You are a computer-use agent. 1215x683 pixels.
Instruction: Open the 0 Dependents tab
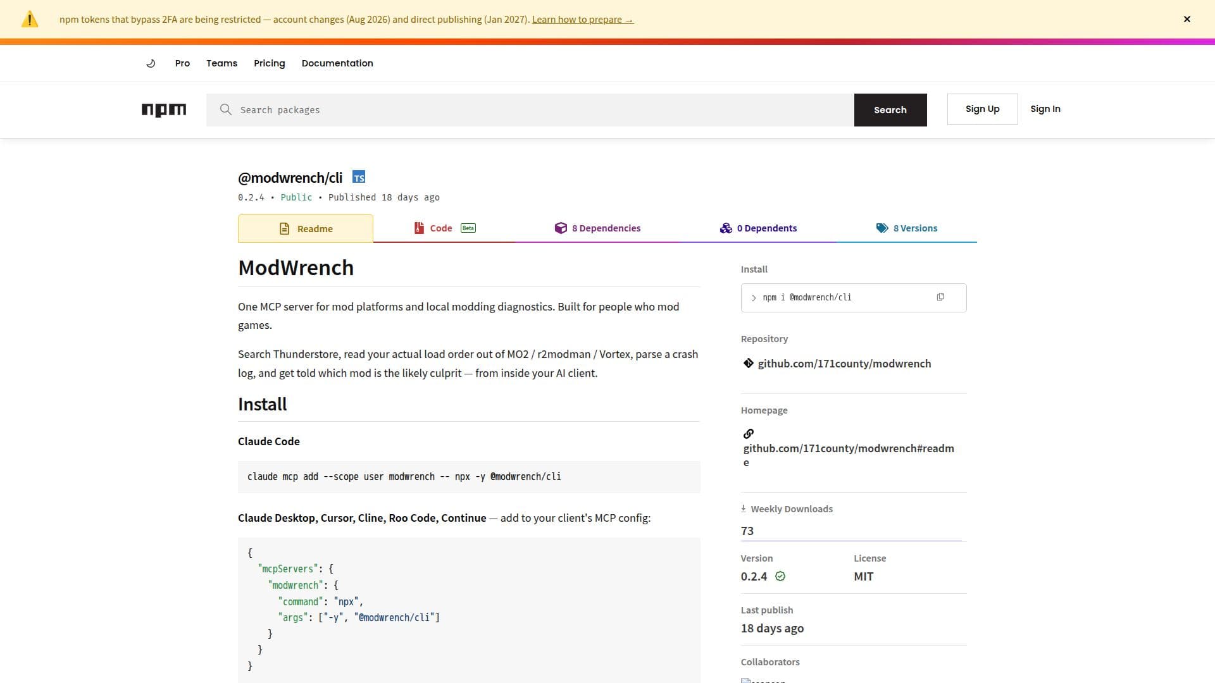(x=758, y=228)
